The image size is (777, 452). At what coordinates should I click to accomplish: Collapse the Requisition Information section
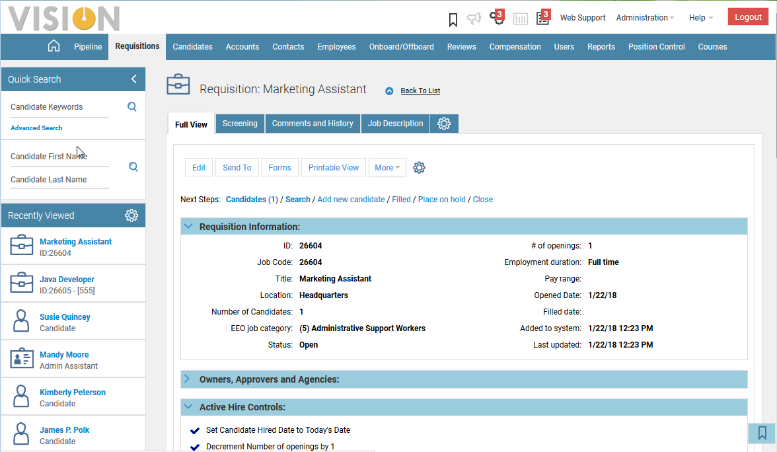tap(188, 227)
